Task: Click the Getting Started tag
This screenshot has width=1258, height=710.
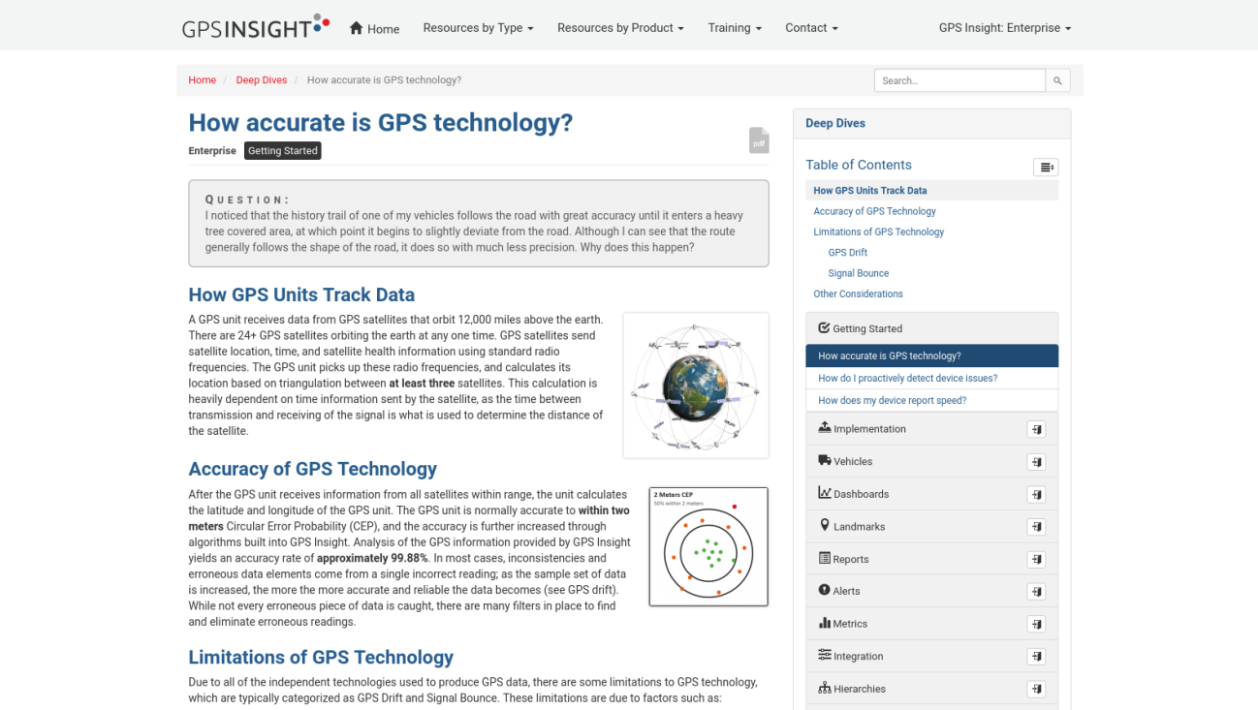Action: [x=282, y=151]
